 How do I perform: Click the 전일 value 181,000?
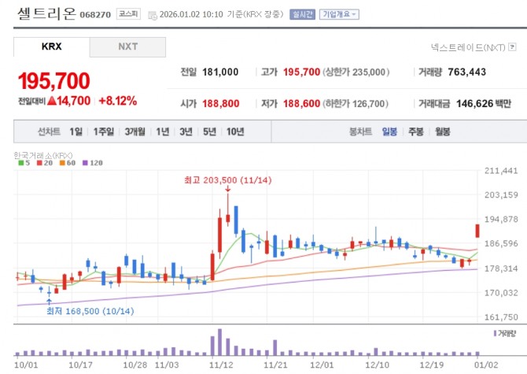click(220, 72)
